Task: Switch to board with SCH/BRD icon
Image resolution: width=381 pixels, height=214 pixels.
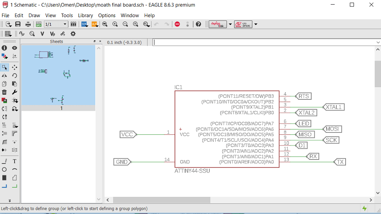Action: coord(38,24)
